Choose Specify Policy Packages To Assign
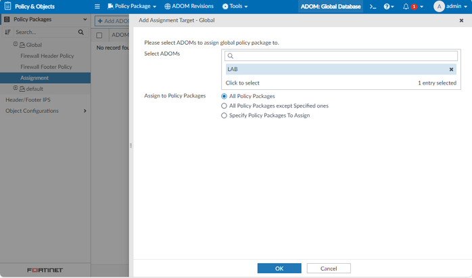 (x=224, y=116)
